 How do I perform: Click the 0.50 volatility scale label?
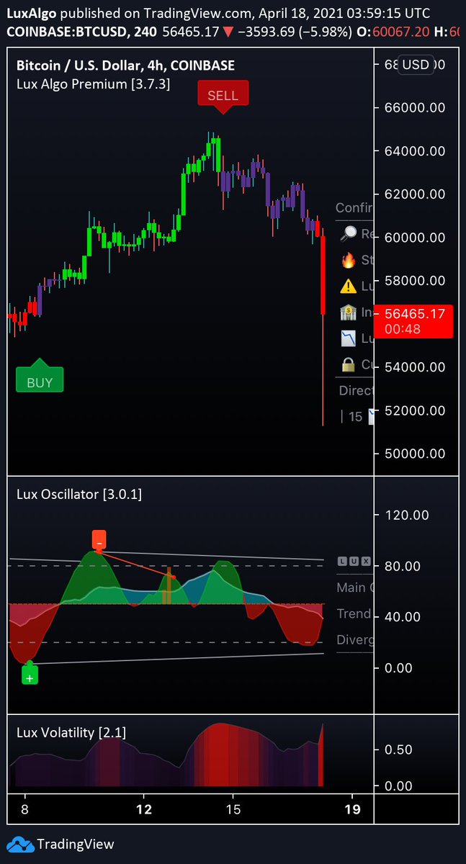point(398,750)
